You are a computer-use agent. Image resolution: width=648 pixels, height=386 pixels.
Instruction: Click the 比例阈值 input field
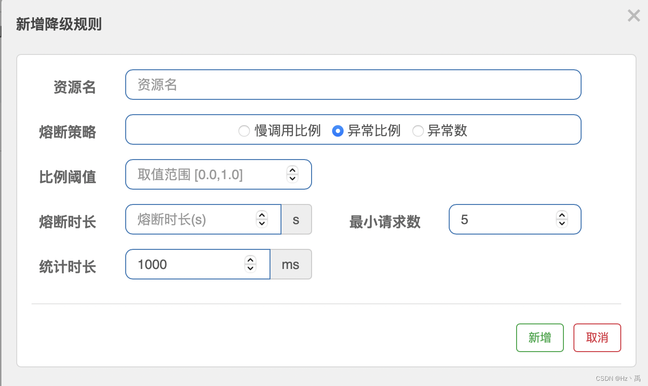pyautogui.click(x=218, y=174)
